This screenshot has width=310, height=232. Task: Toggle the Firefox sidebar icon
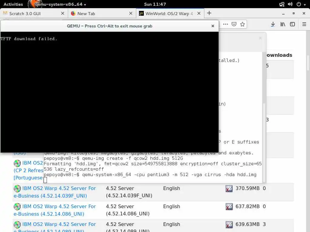pos(292,24)
